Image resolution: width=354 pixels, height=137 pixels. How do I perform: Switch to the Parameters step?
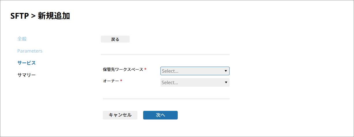(30, 51)
